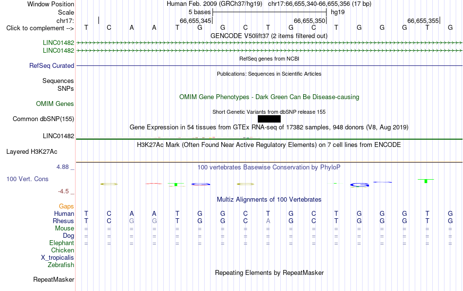Screen dimensions: 463x291
Task: Click the 'Click to complement -->' label
Action: point(40,28)
